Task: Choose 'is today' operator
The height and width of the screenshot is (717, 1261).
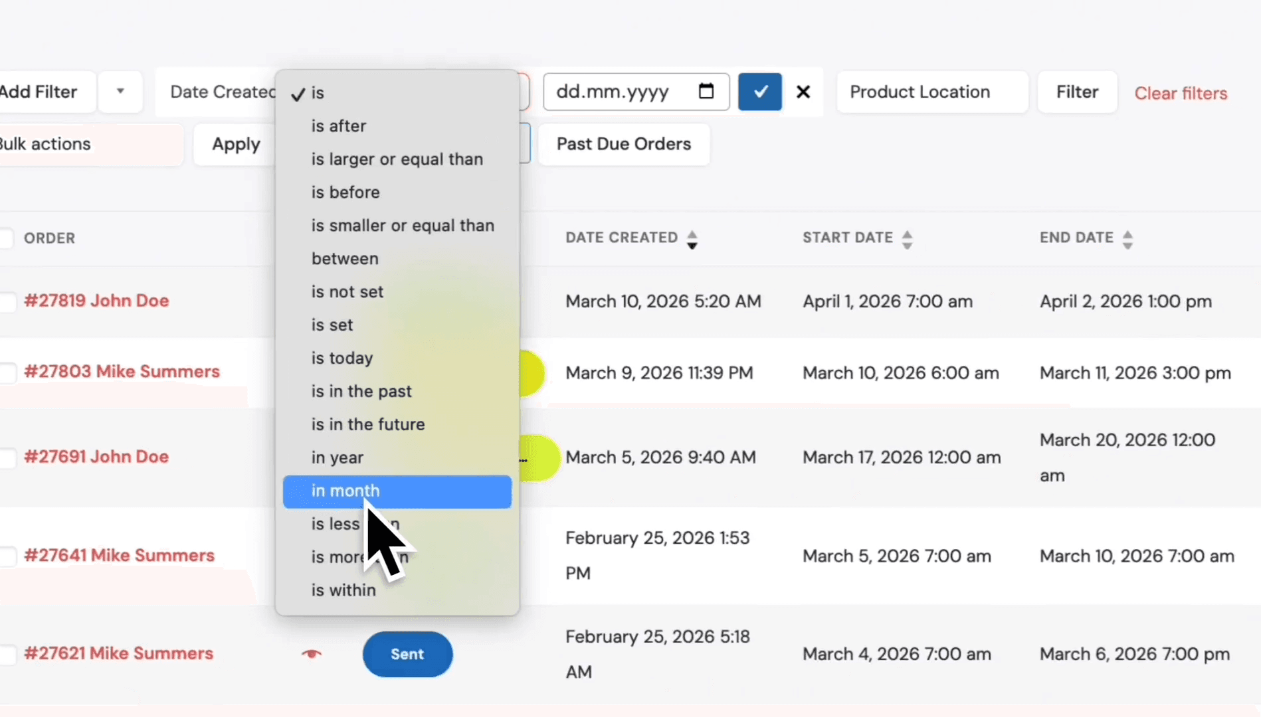Action: (x=397, y=358)
